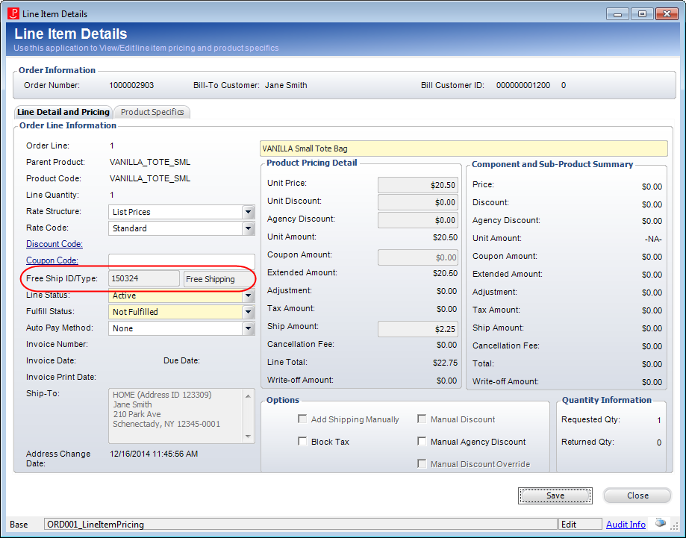Screen dimensions: 686x538
Task: Expand the Rate Structure dropdown
Action: coord(248,212)
